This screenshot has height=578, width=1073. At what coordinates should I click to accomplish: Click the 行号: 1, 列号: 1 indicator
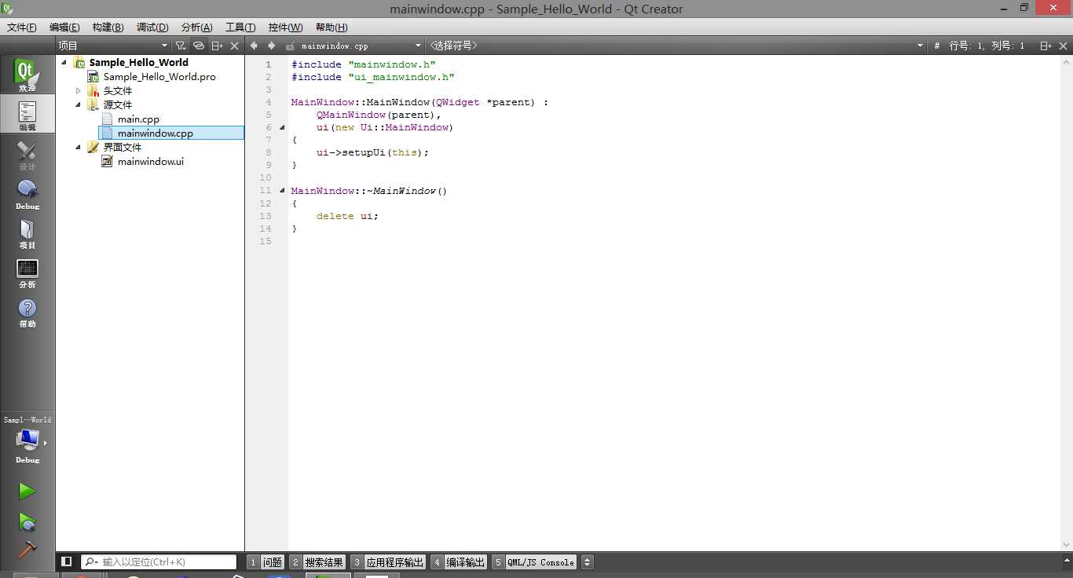coord(987,46)
